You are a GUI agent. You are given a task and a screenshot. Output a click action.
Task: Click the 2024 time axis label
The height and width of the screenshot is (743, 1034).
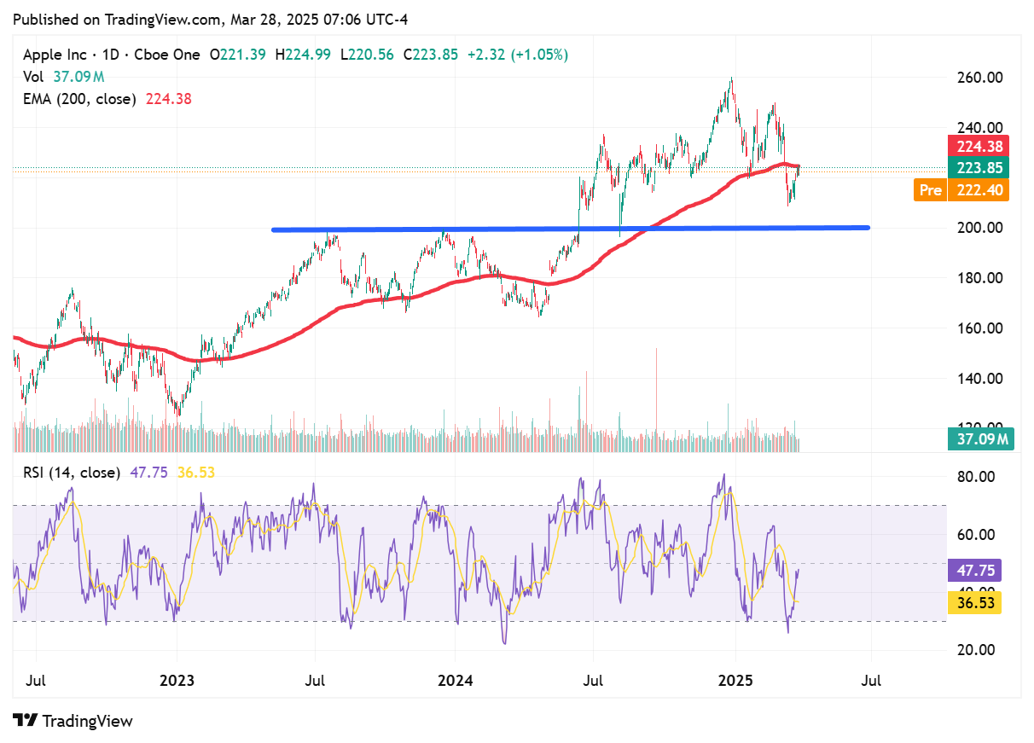tap(455, 682)
